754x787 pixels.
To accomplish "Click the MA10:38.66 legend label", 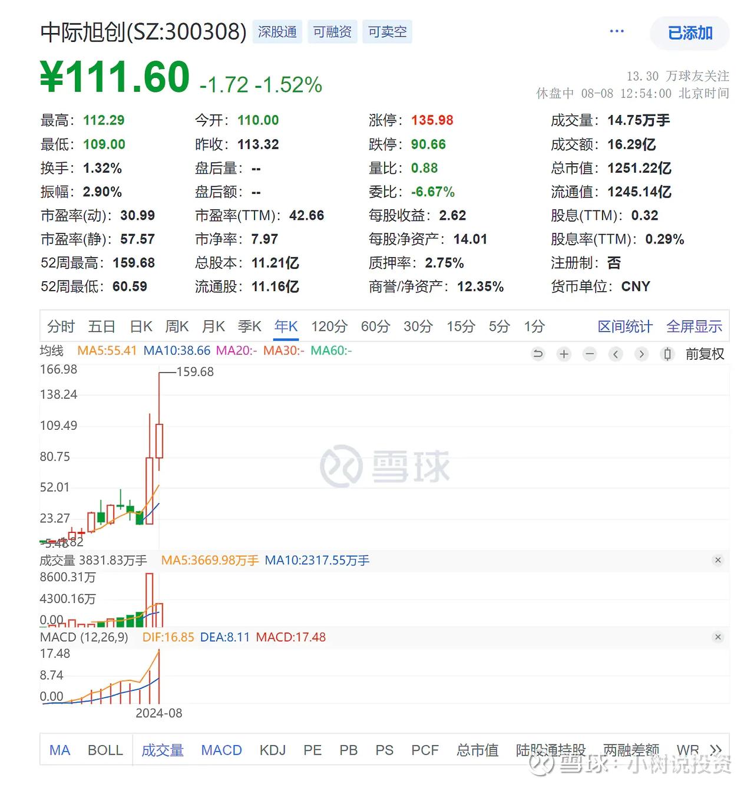I will point(177,350).
